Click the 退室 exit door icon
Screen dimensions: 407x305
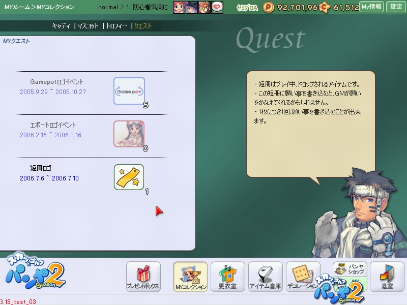pyautogui.click(x=387, y=277)
